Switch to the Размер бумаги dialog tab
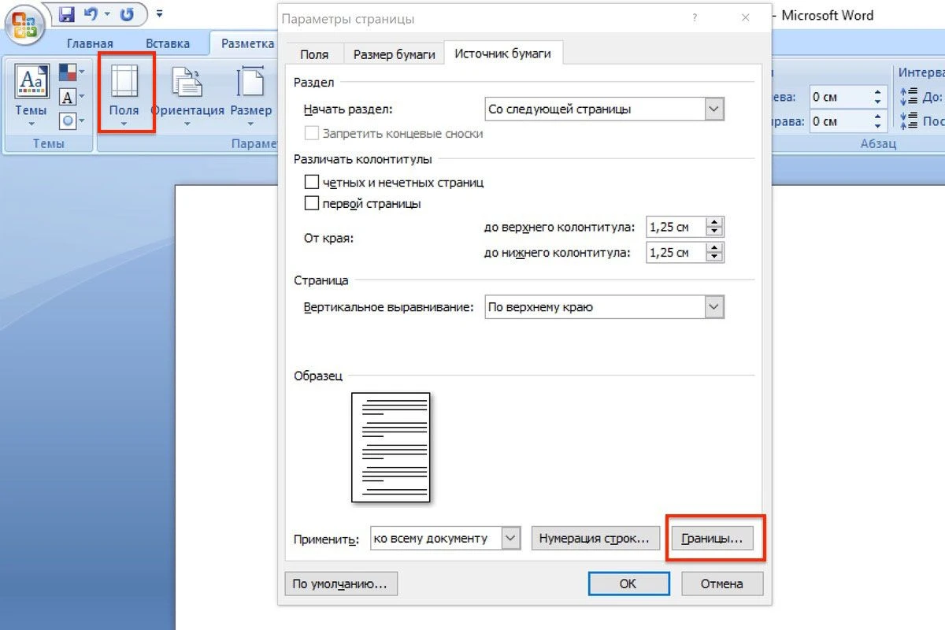Viewport: 945px width, 630px height. click(x=394, y=54)
